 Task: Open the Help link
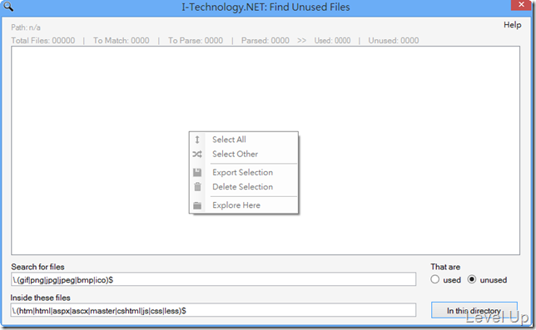pos(512,25)
